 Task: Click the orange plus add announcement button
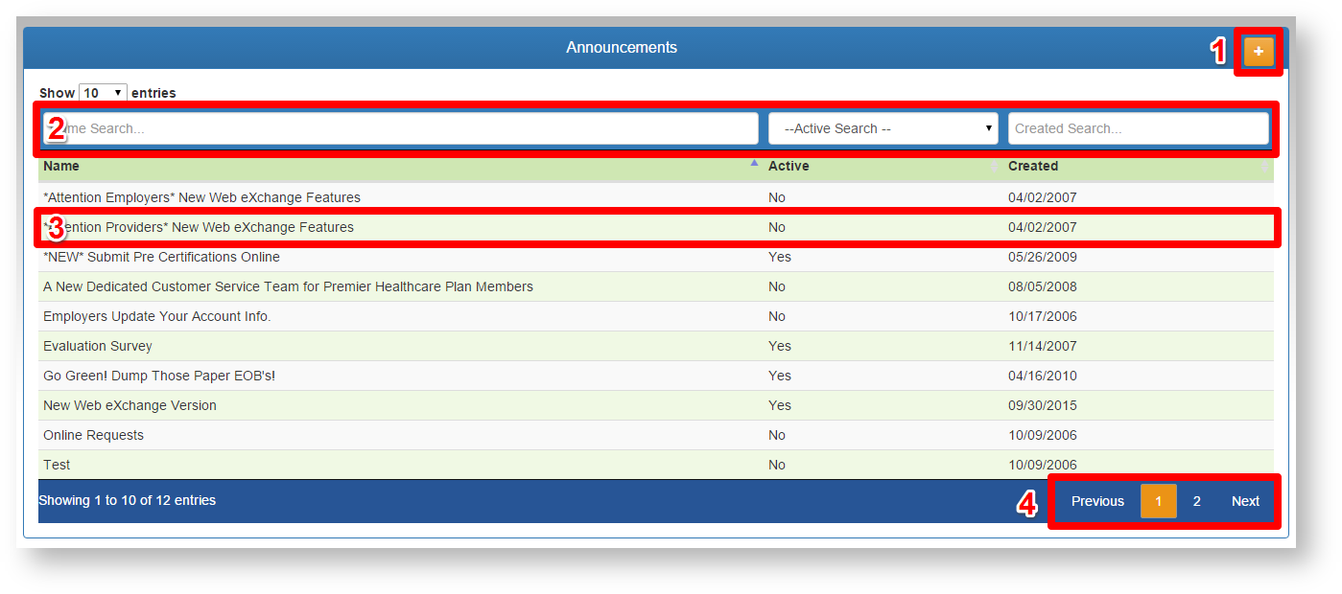1259,52
